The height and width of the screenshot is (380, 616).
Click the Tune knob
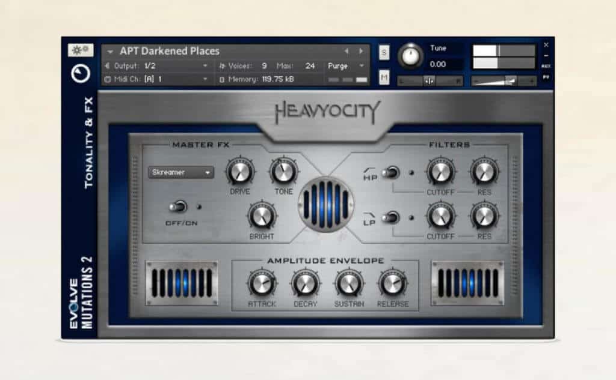(410, 56)
